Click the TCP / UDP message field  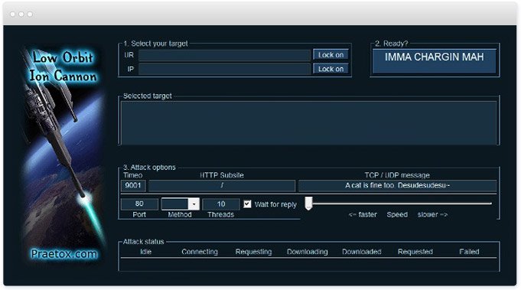click(x=397, y=186)
